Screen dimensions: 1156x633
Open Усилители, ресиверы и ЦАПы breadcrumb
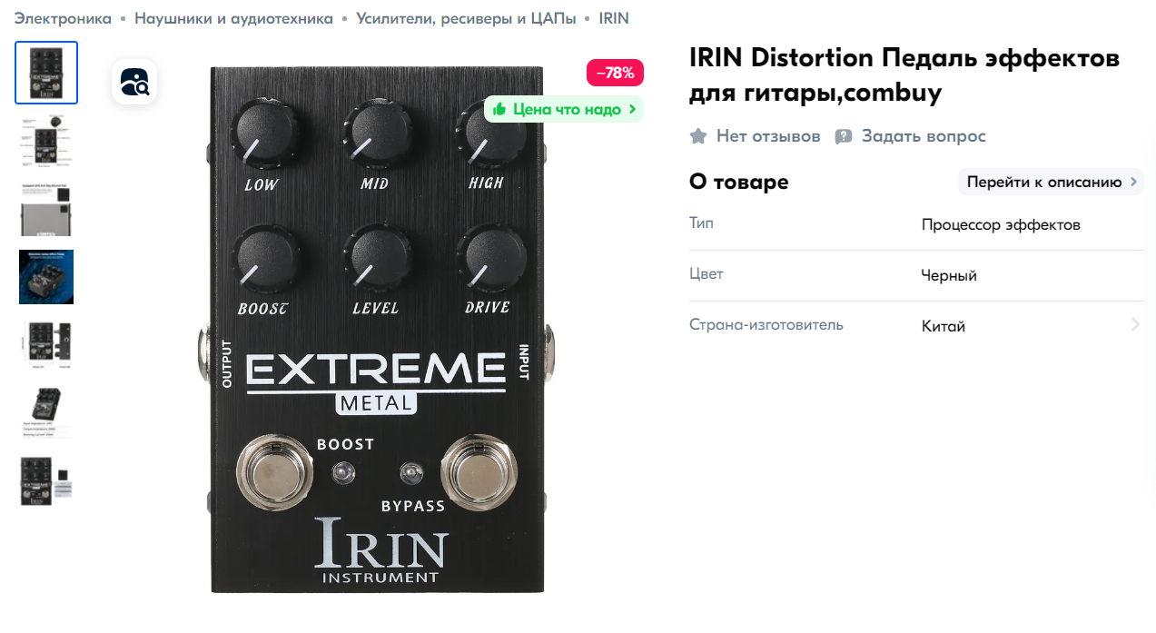coord(466,18)
